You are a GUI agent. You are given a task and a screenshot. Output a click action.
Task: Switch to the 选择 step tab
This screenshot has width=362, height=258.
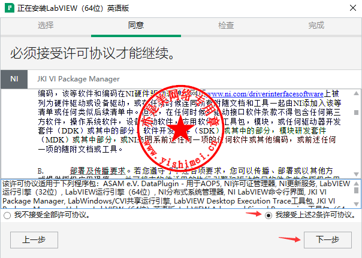click(x=46, y=25)
